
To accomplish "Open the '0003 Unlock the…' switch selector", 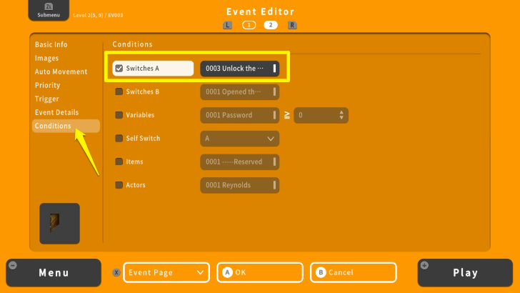I will (x=240, y=69).
